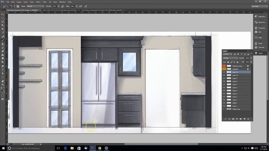Open the layer Opacity dropdown arrow
The image size is (269, 151).
251,58
